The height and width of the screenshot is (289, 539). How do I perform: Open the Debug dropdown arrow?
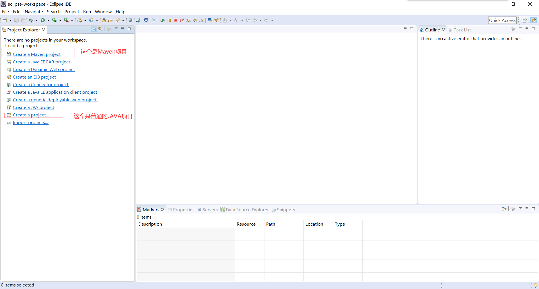(36, 20)
